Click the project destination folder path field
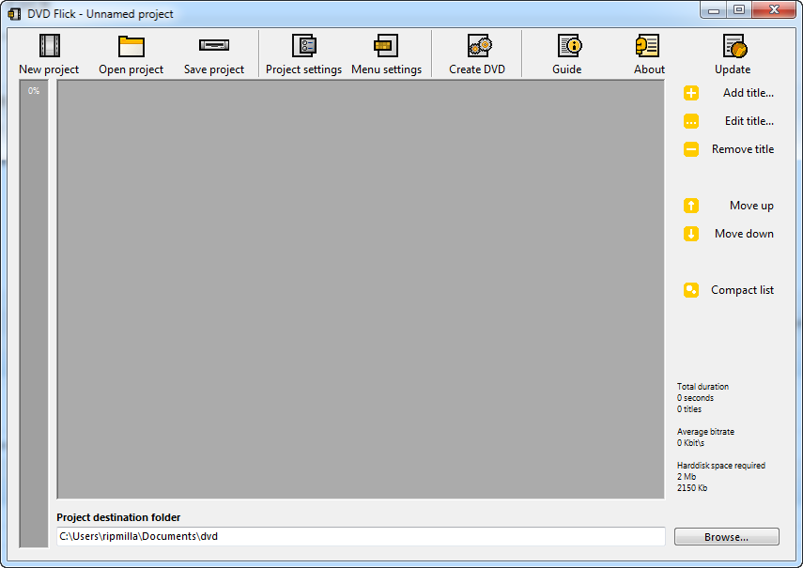Viewport: 803px width, 568px height. pos(361,537)
